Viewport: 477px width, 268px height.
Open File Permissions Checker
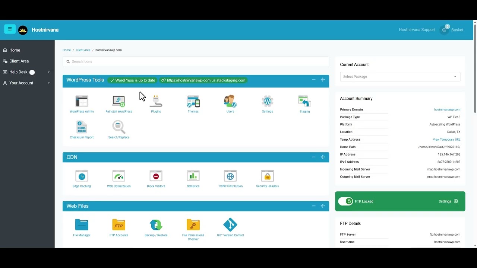[x=193, y=225]
